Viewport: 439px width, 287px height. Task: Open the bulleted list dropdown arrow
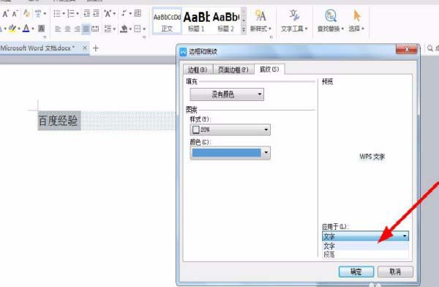coord(64,13)
